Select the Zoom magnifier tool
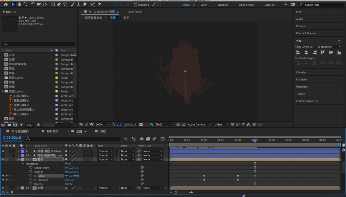 click(x=26, y=5)
